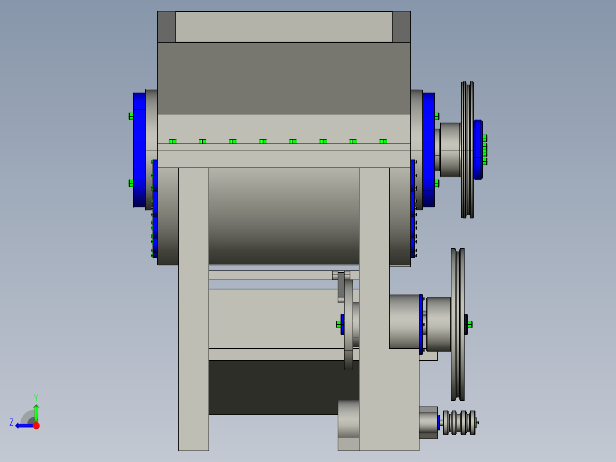Select the left support leg of the frame

pos(194,309)
